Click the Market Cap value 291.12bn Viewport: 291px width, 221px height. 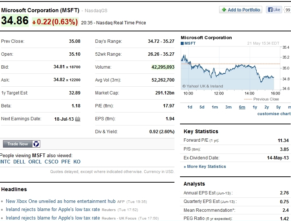coord(165,93)
